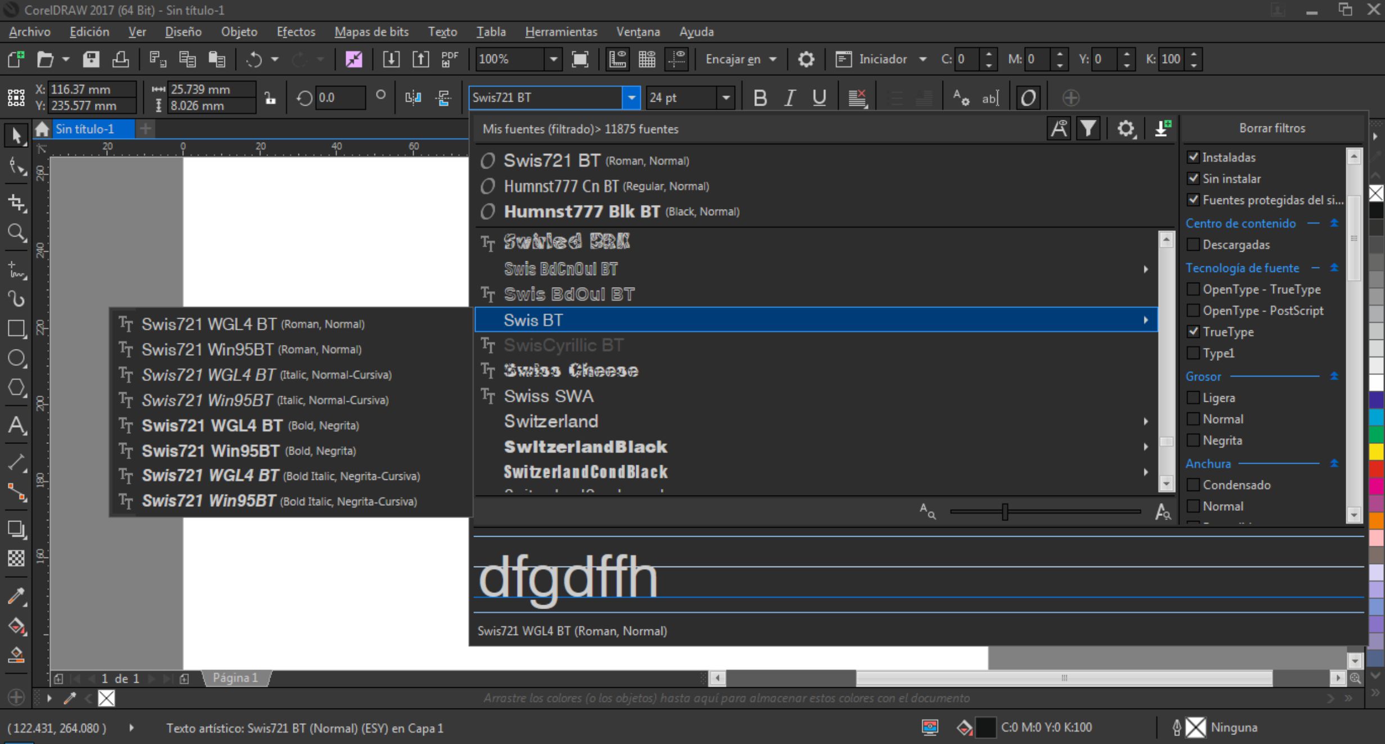Viewport: 1385px width, 744px height.
Task: Choose Swis721 Win95BT Bold Italic variant
Action: click(290, 501)
